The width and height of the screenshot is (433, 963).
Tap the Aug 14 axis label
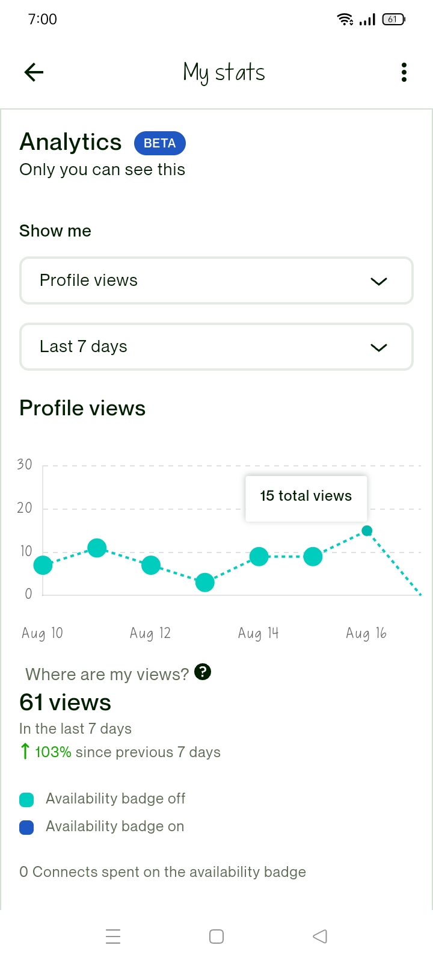coord(259,633)
